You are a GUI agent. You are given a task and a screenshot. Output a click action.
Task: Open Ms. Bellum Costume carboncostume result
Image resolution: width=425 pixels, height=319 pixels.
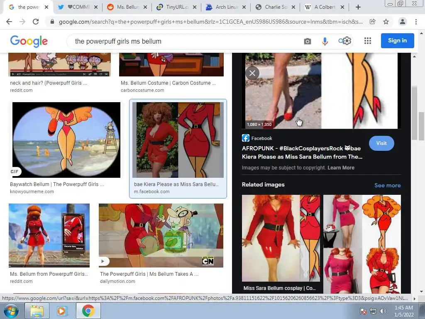click(x=169, y=83)
